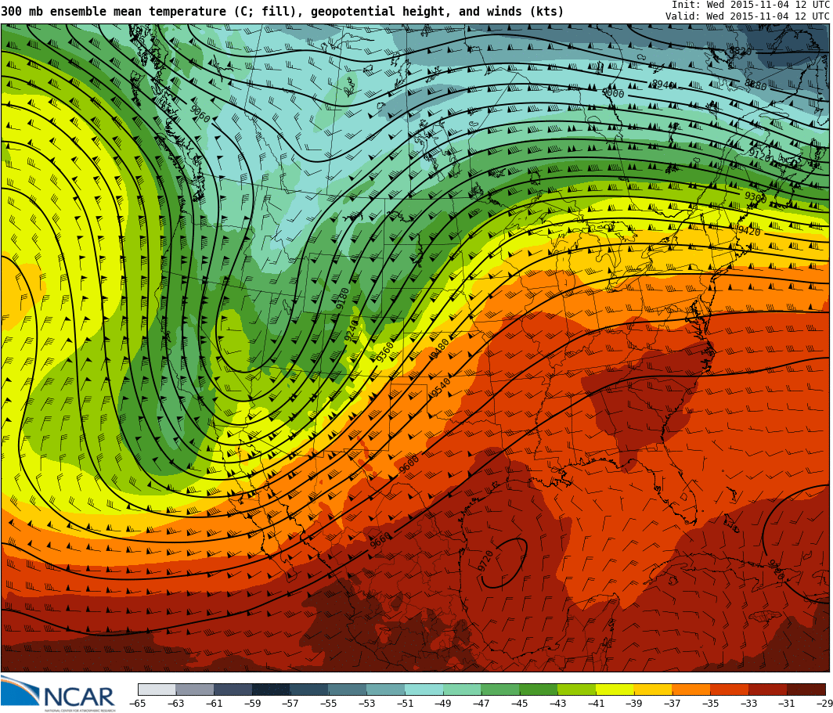Pick the gray -63 to -61 legend swatch
Viewport: 833px width, 713px height.
pyautogui.click(x=195, y=689)
